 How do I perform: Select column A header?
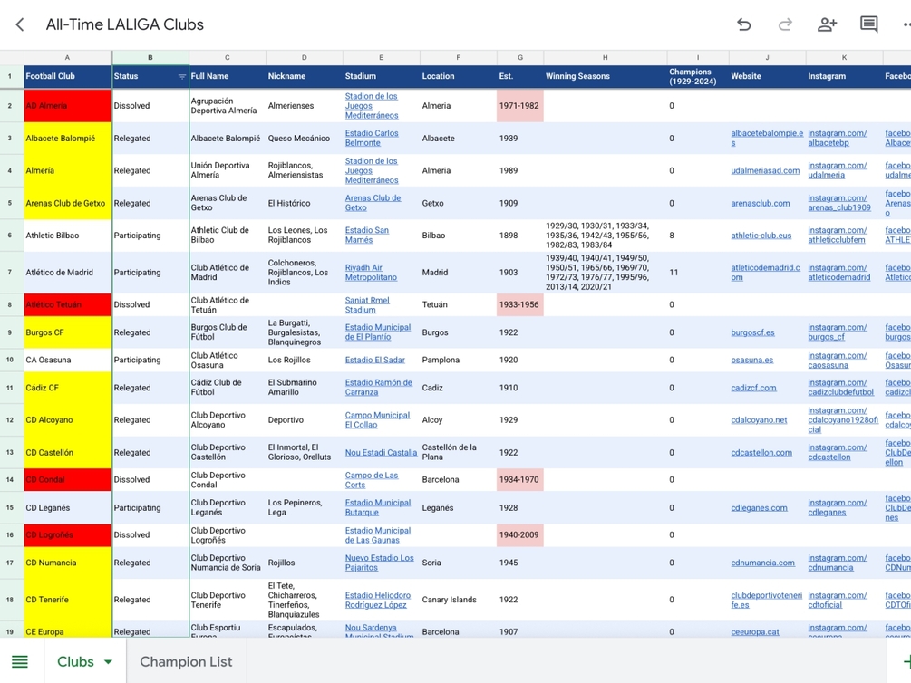67,57
